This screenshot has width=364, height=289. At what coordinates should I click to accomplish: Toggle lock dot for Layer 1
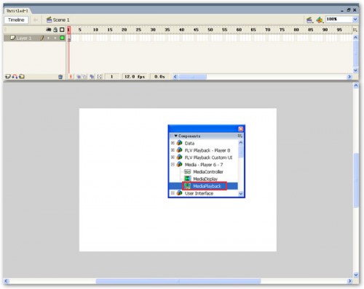[x=55, y=38]
